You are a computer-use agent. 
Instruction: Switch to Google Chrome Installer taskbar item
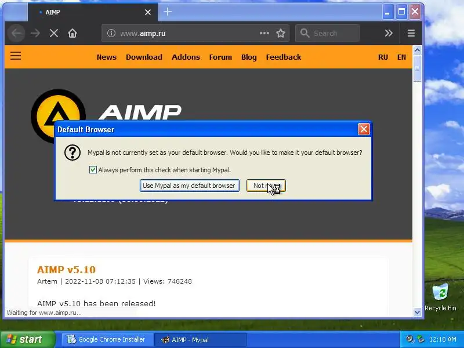[x=107, y=339]
